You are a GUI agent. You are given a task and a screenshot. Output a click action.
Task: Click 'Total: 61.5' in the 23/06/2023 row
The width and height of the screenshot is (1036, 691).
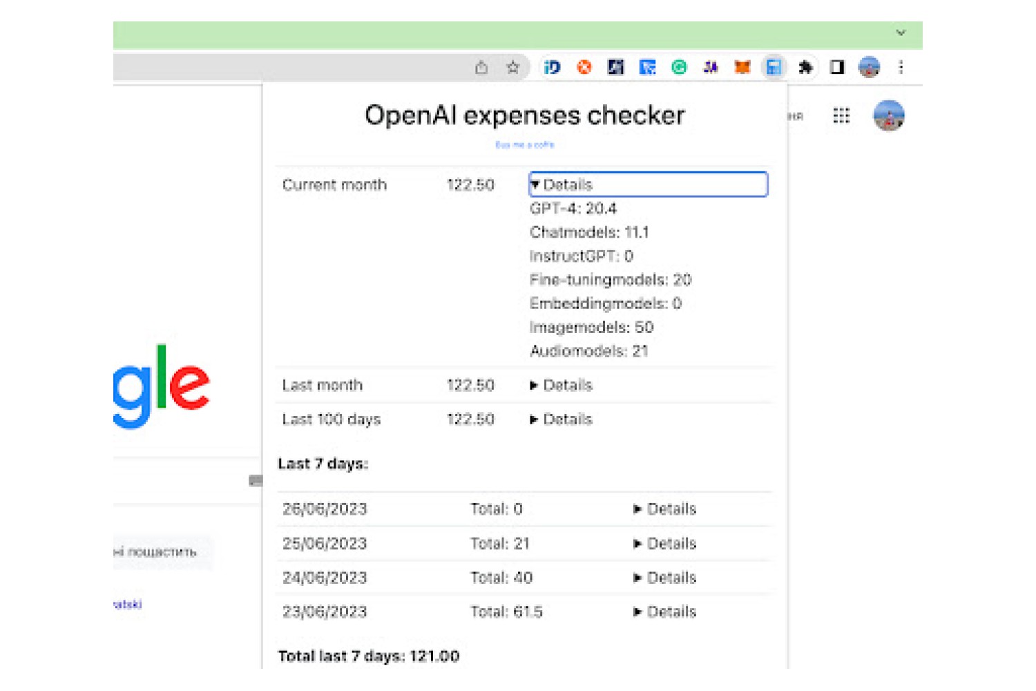(506, 612)
